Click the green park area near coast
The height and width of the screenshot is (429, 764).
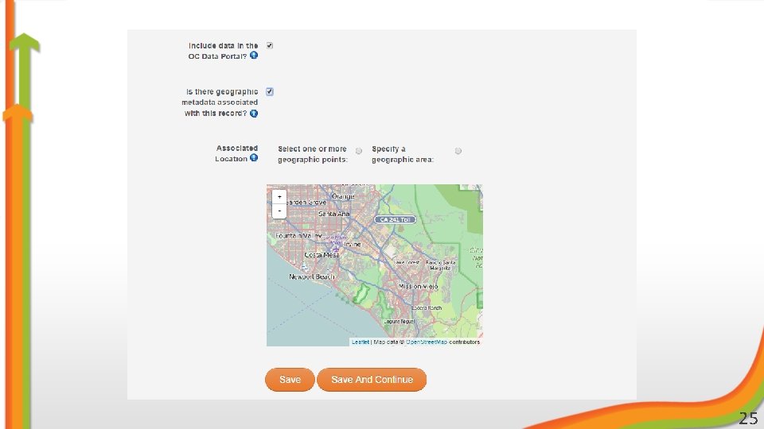point(361,294)
